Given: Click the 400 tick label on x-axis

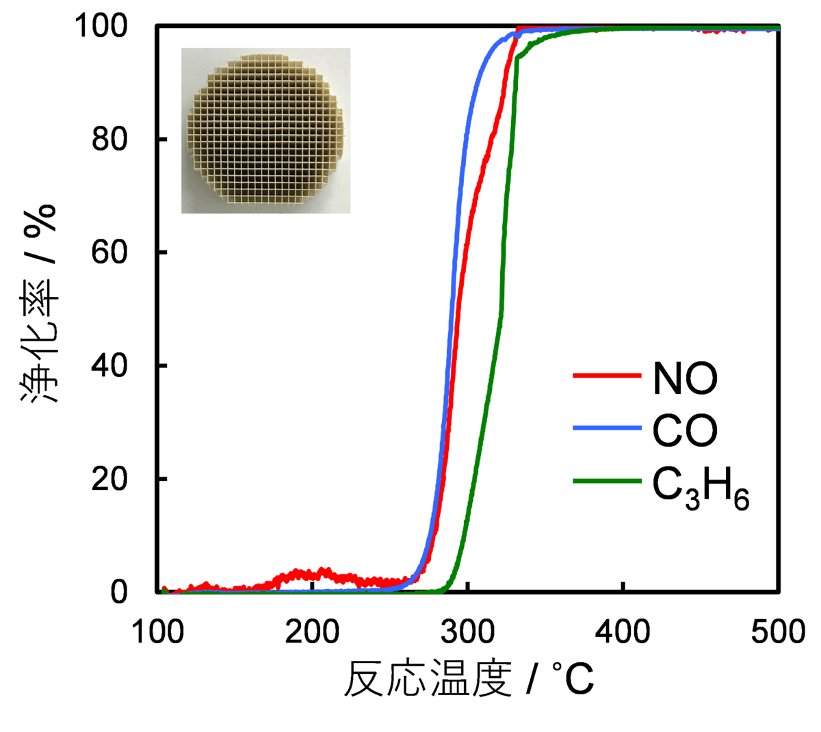Looking at the screenshot, I should click(623, 631).
